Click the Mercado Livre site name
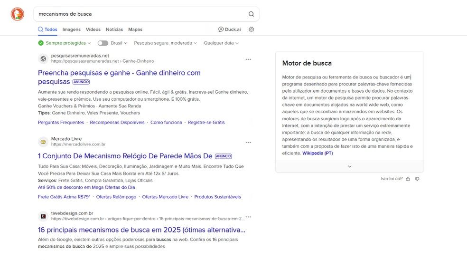467x260 pixels. point(66,139)
